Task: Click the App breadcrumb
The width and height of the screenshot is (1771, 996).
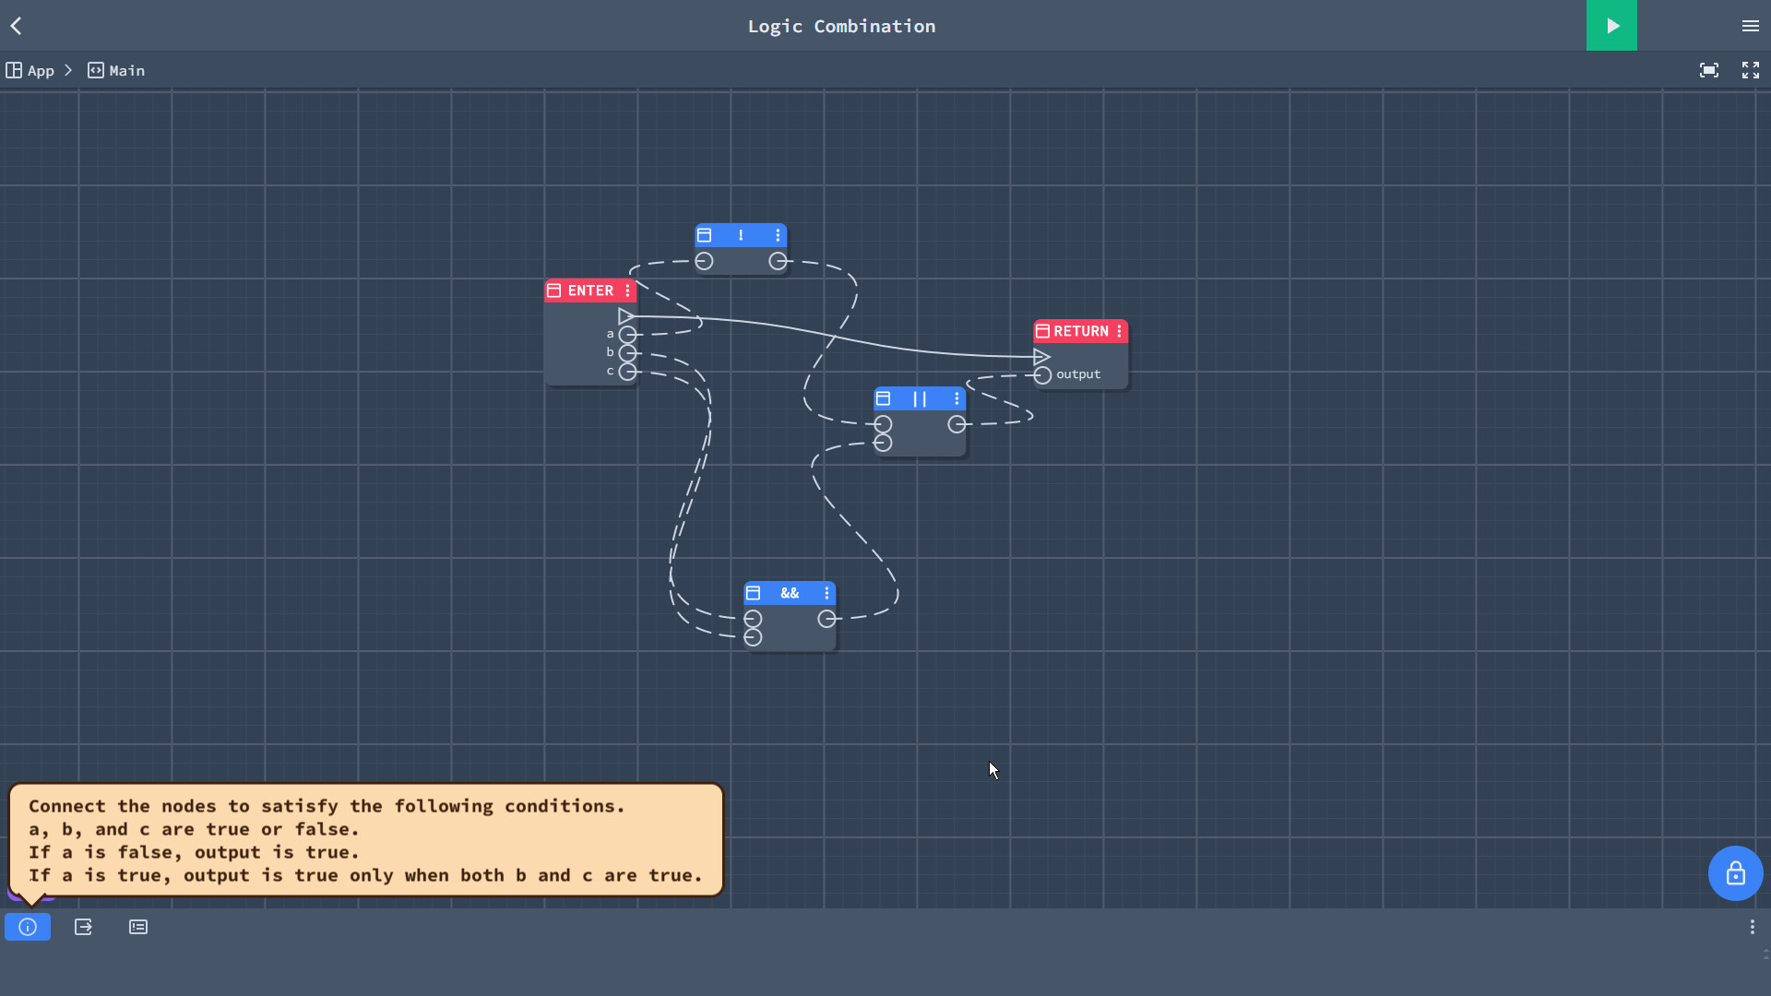Action: 30,70
